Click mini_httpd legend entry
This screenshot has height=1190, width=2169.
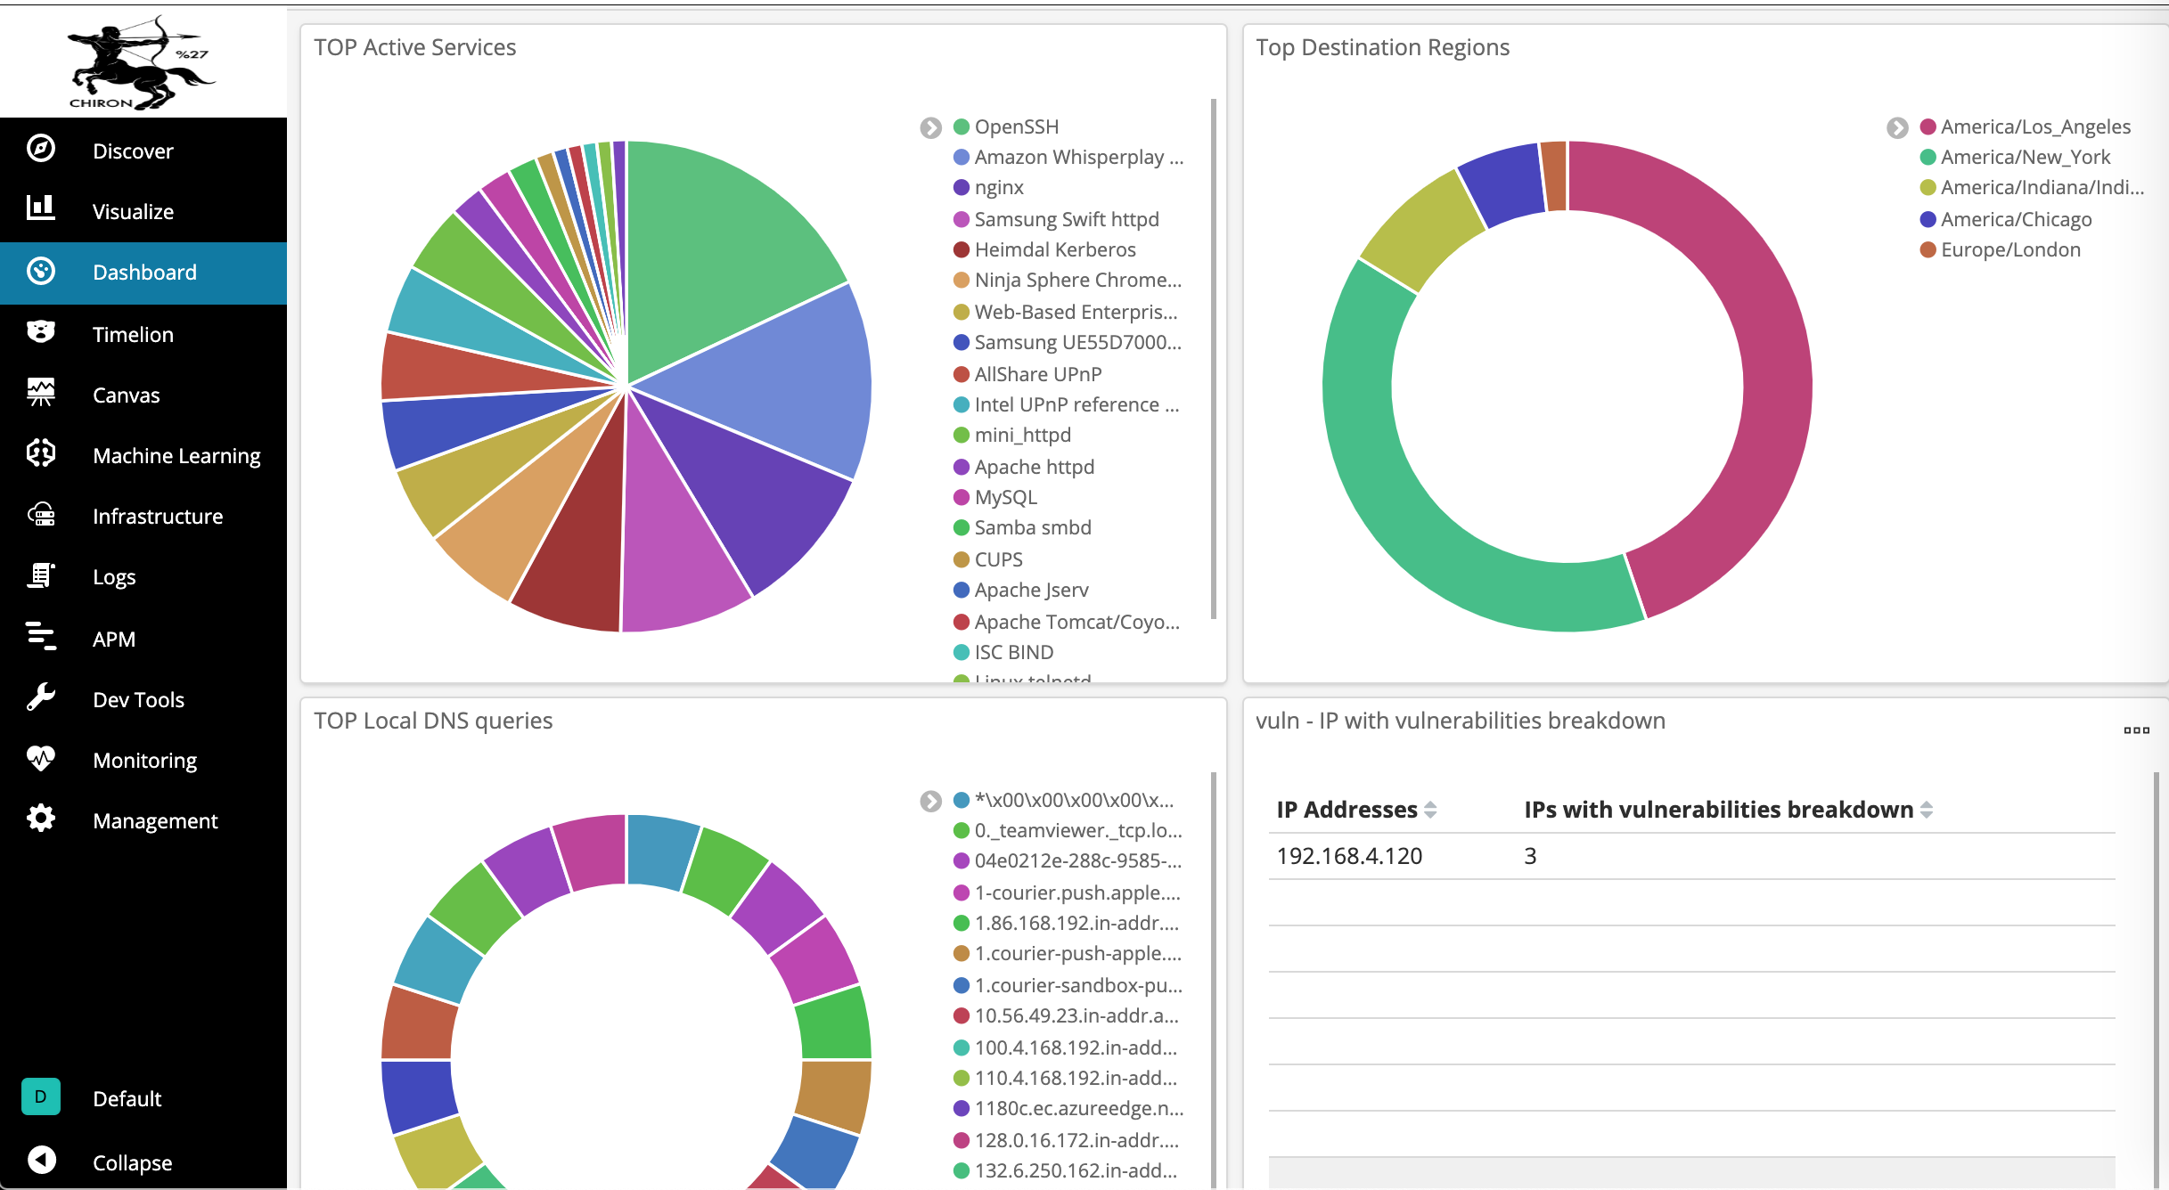1011,435
